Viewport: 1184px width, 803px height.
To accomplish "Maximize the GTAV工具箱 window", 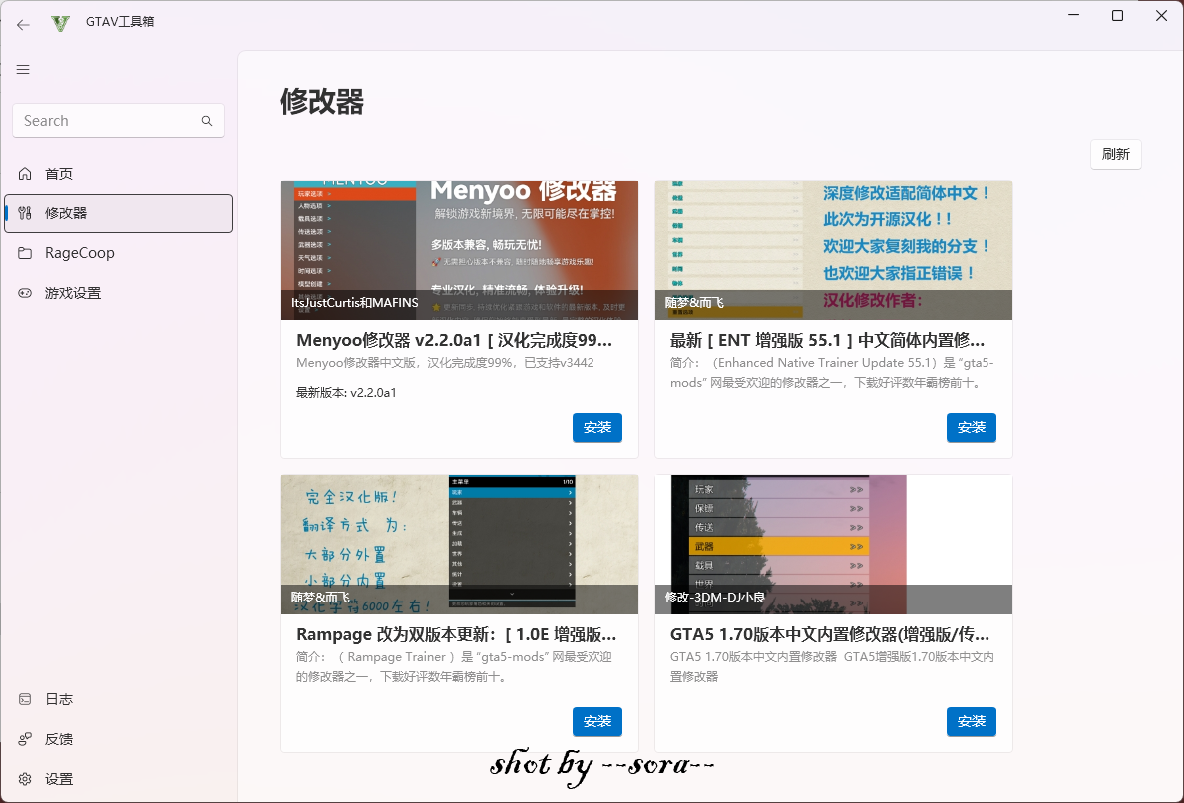I will pyautogui.click(x=1117, y=16).
